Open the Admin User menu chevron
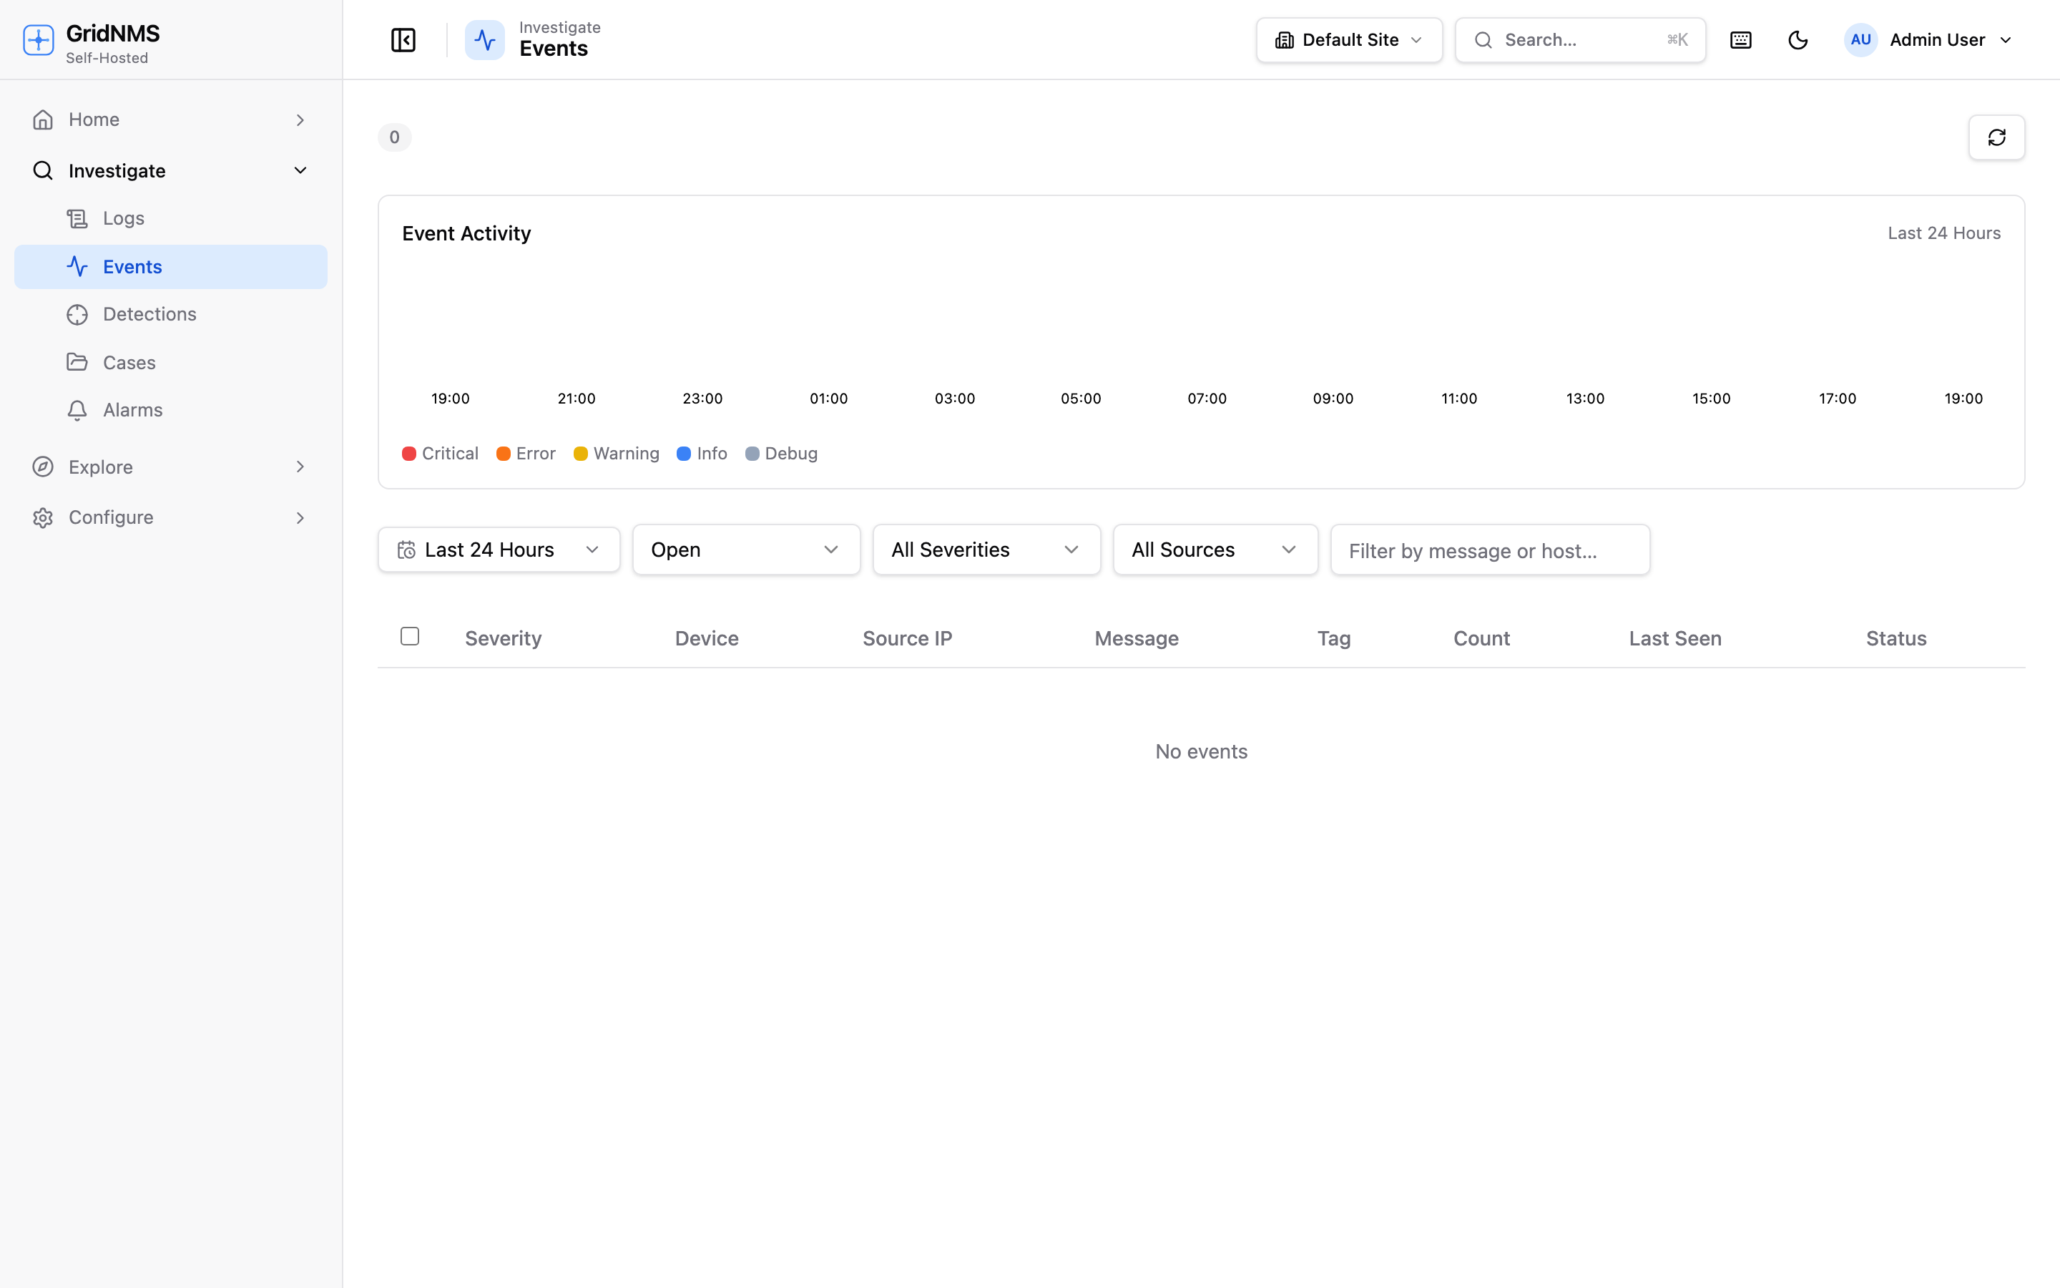 coord(2006,40)
